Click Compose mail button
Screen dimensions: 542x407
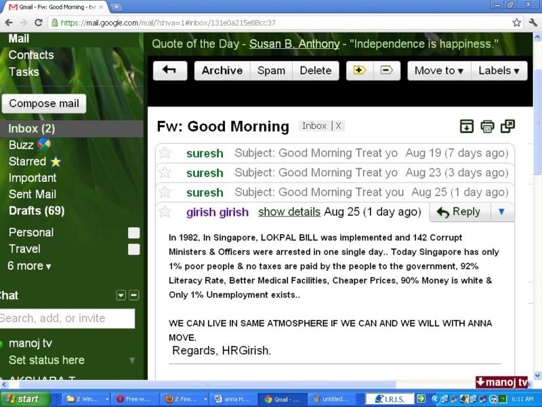[x=44, y=104]
